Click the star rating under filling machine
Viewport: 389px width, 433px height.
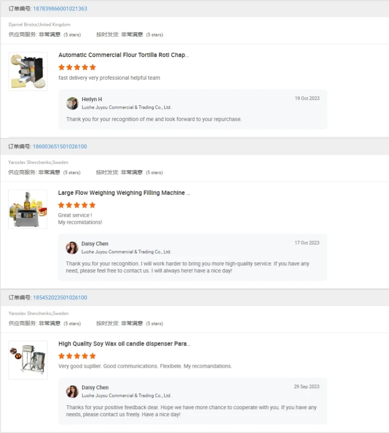coord(77,205)
